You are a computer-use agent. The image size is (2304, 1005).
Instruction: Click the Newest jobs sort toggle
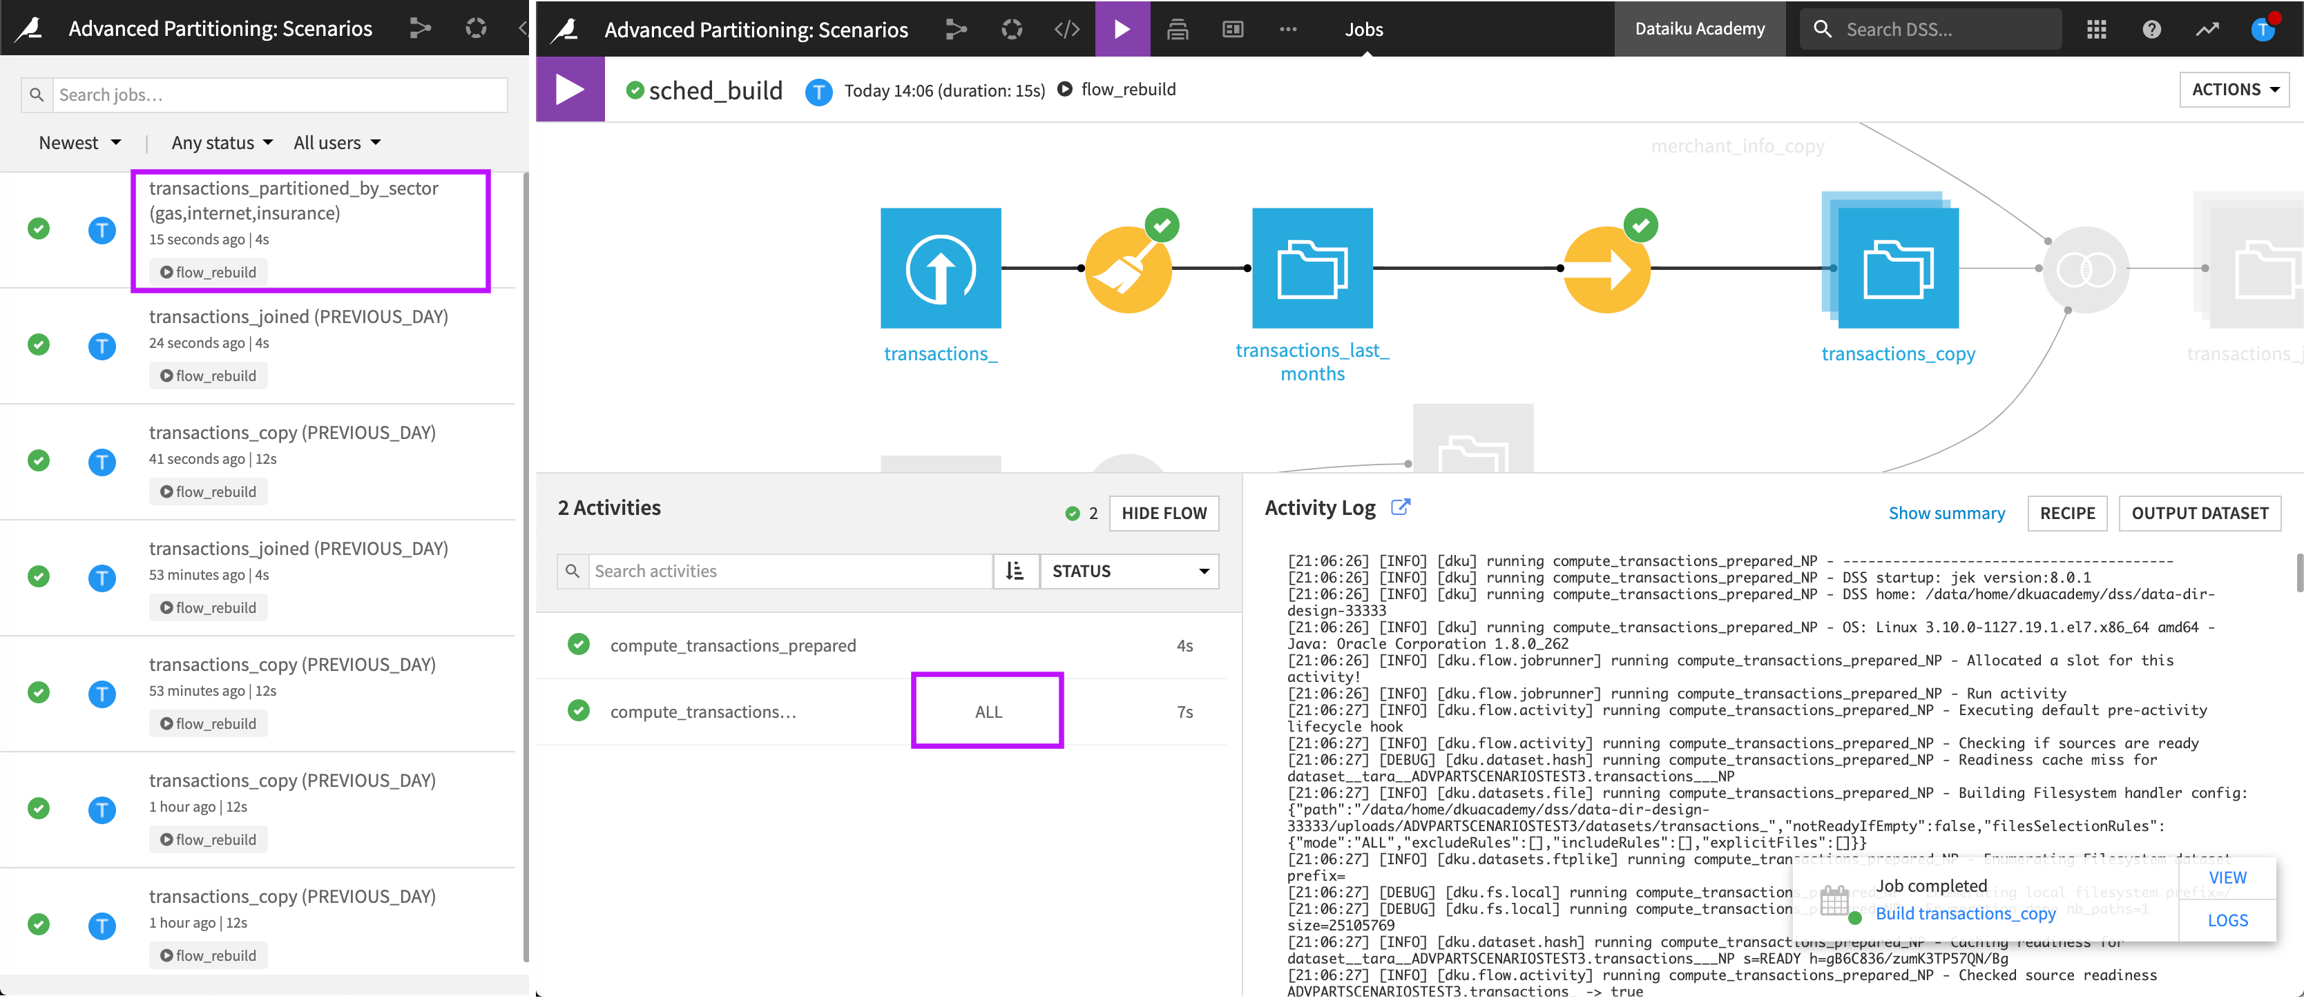coord(78,141)
